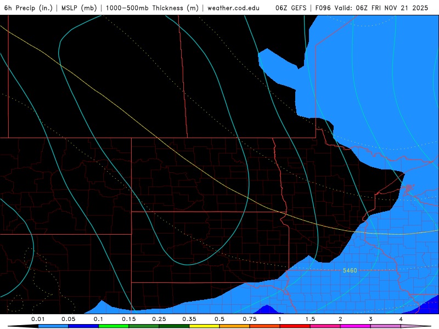Click the '6h Precip (in.)' title text
The image size is (439, 329).
(29, 8)
